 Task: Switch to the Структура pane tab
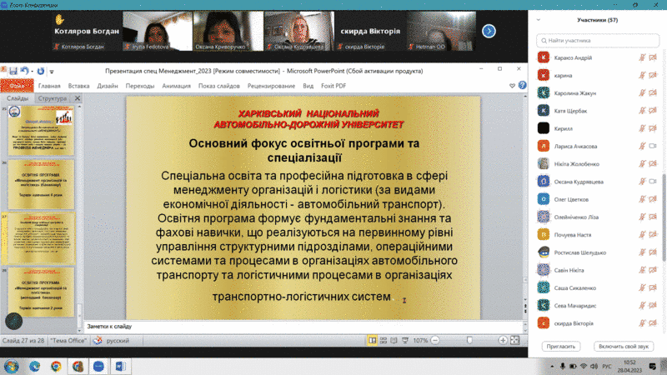coord(53,98)
